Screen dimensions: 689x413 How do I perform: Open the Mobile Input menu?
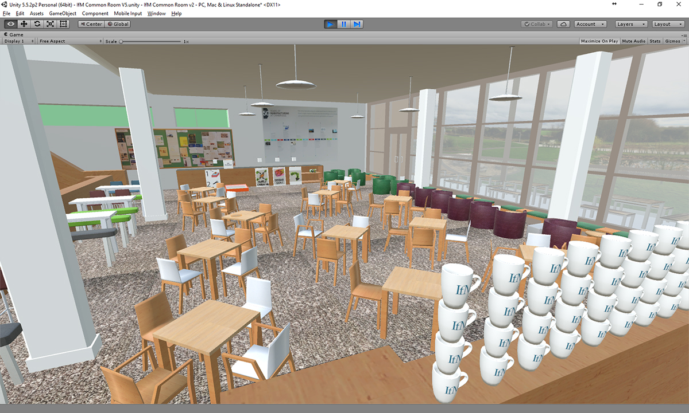128,13
